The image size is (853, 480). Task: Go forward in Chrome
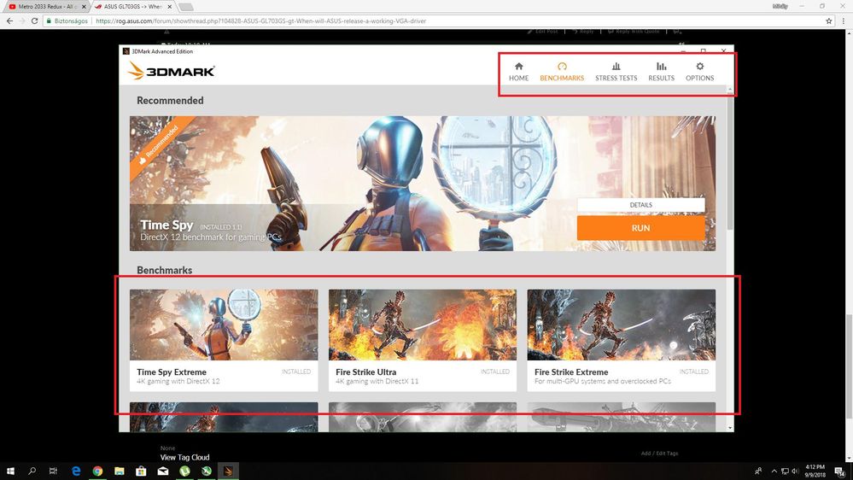[x=22, y=20]
